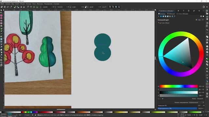The image size is (209, 117).
Task: Toggle Слой 1 layer visibility in status bar
Action: tap(33, 115)
